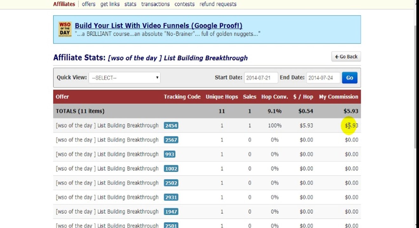Open the contests page
This screenshot has width=419, height=228.
coord(185,4)
